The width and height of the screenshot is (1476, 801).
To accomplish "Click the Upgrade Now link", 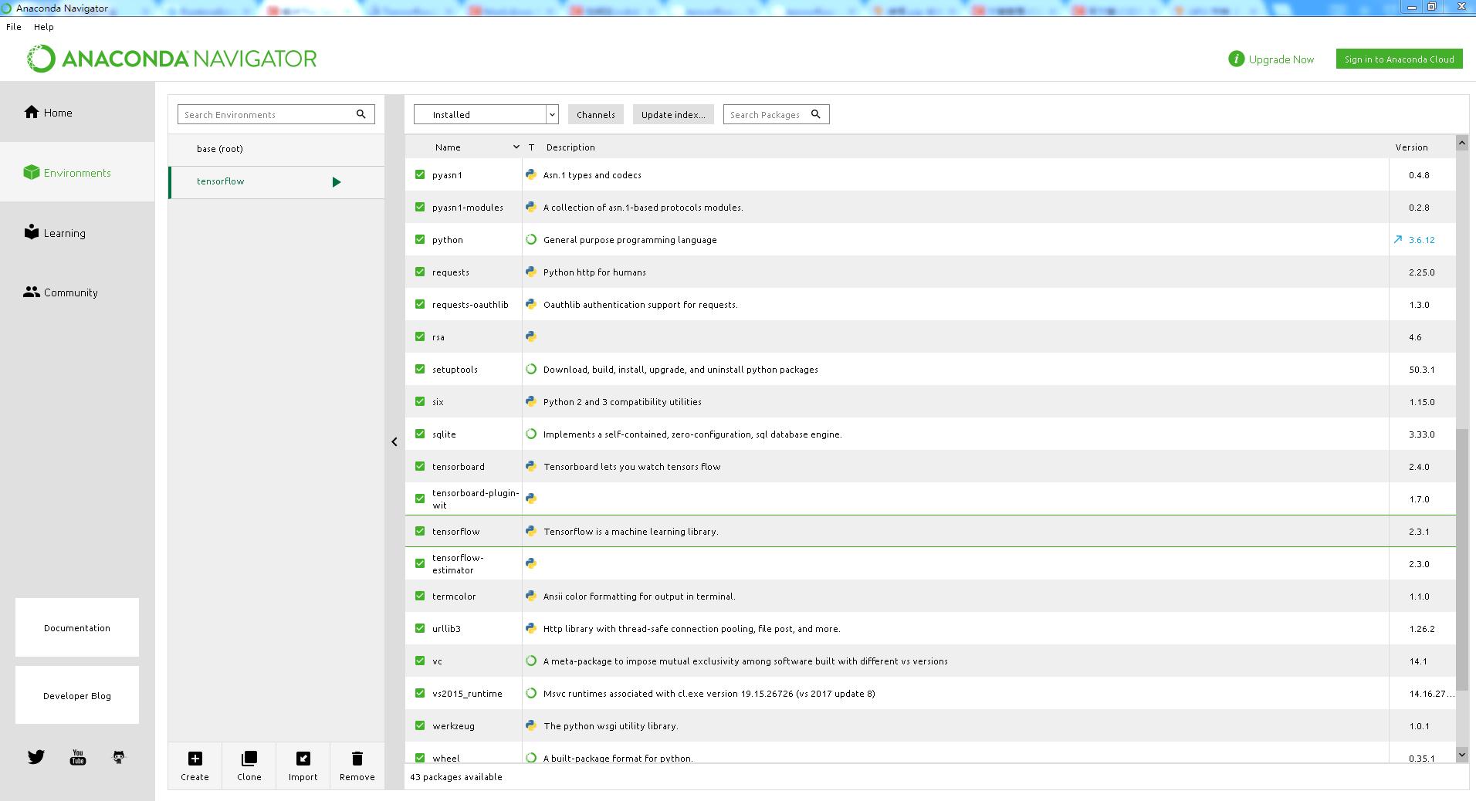I will point(1281,59).
